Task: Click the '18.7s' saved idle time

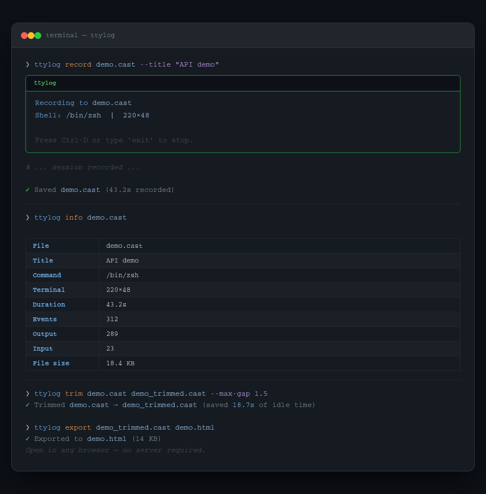Action: point(243,405)
